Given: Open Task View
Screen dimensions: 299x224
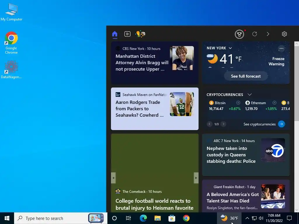Looking at the screenshot, I should (128, 218).
